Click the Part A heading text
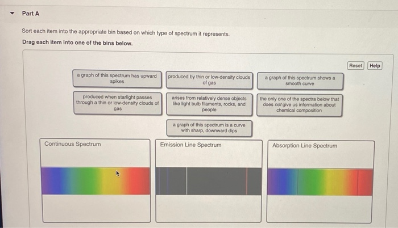 pos(31,14)
